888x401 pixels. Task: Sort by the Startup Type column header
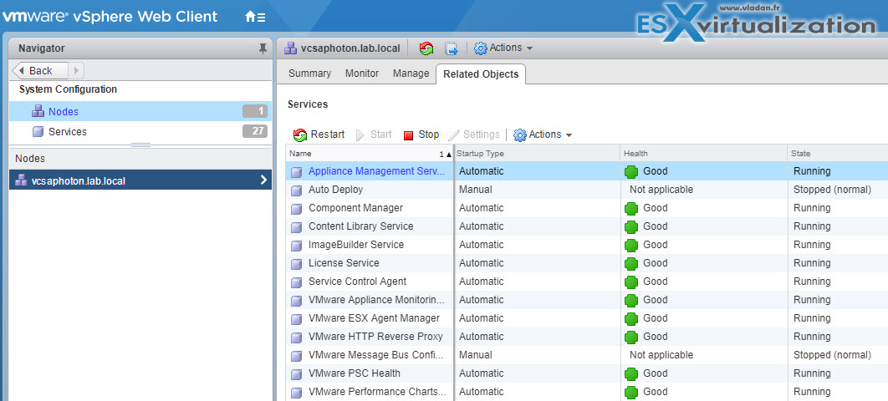[537, 153]
